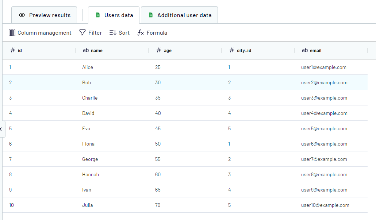This screenshot has width=376, height=220.
Task: Select the cell containing Charlie
Action: 90,98
